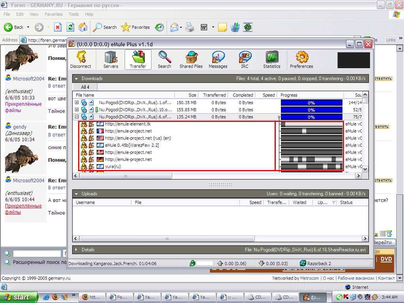The image size is (404, 303).
Task: Refresh the Internet Explorer page
Action: pyautogui.click(x=70, y=27)
